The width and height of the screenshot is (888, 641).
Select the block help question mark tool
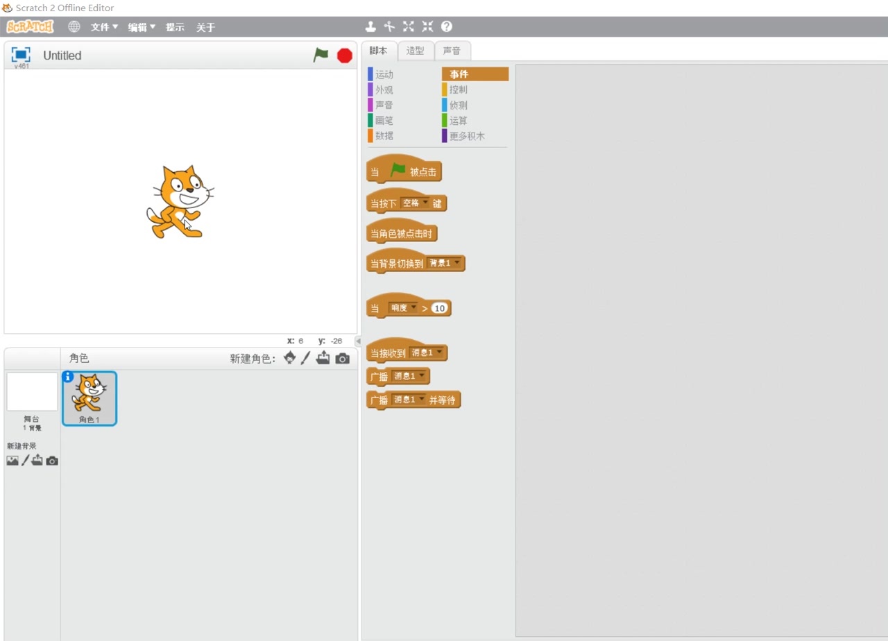click(447, 26)
